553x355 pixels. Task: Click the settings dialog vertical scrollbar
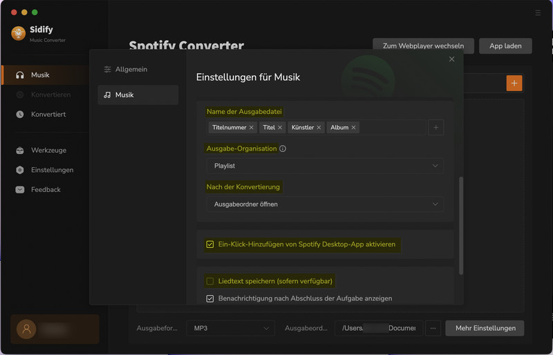[x=461, y=226]
